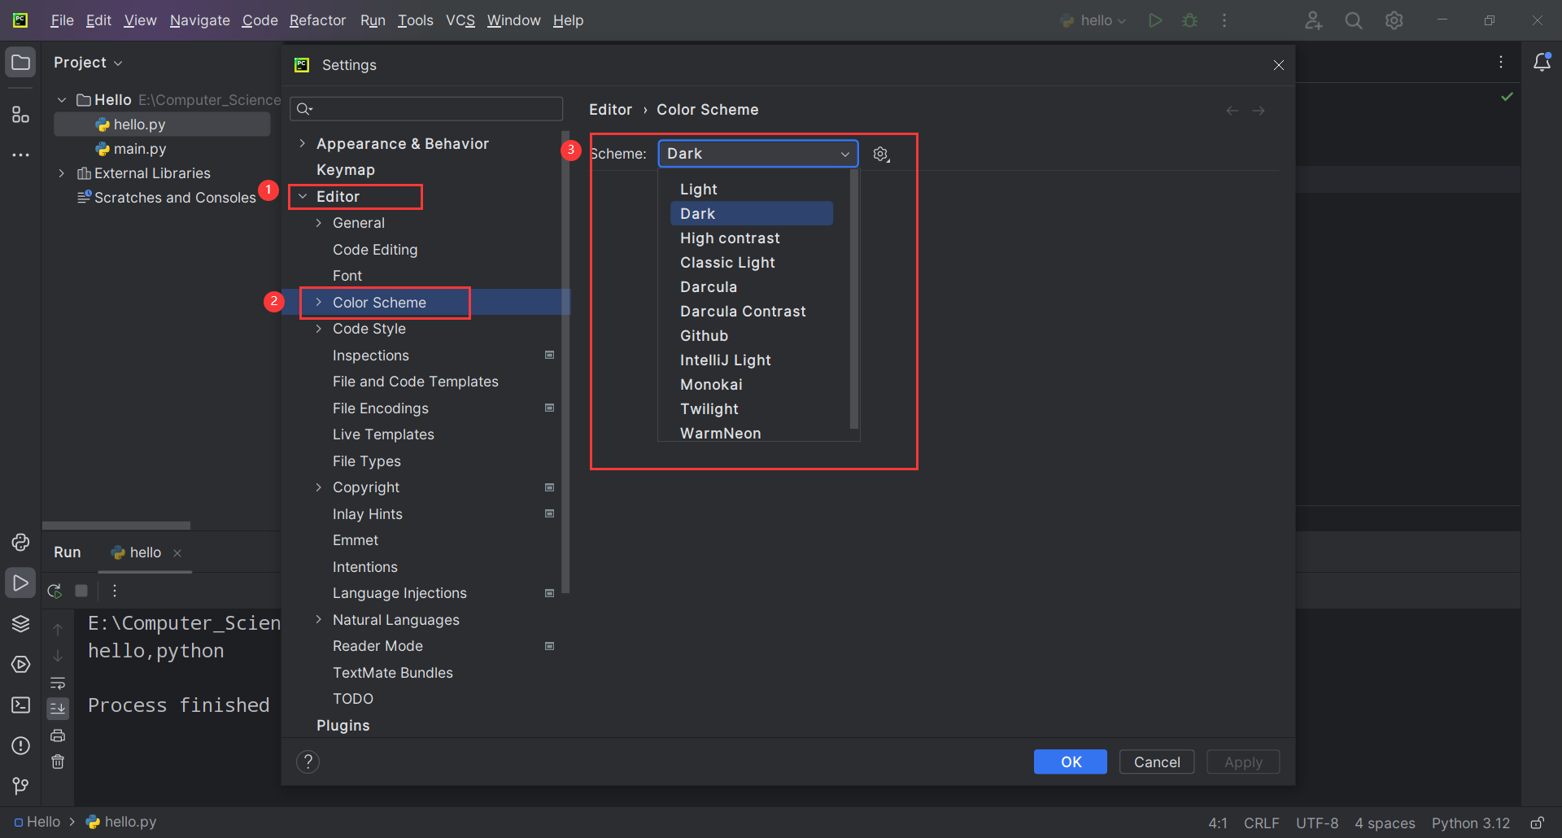Start Debug with the bug icon
This screenshot has height=838, width=1562.
coord(1189,20)
